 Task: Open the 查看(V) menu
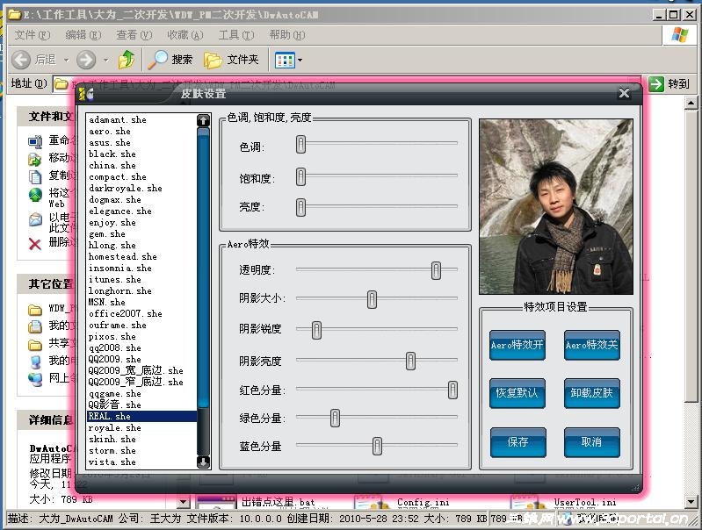pos(134,35)
